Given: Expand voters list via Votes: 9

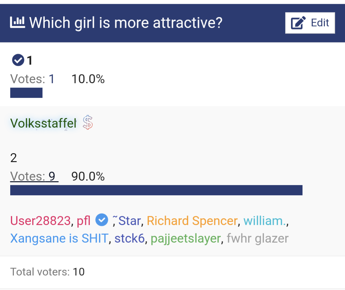Looking at the screenshot, I should click(x=34, y=176).
